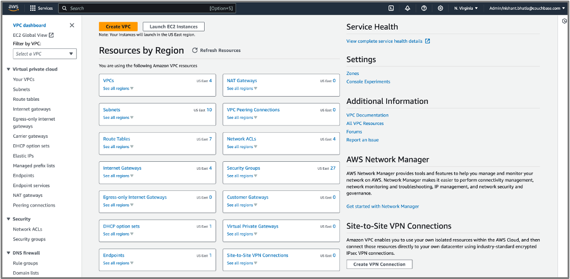
Task: Click the Customer Gateways card link
Action: pos(248,197)
